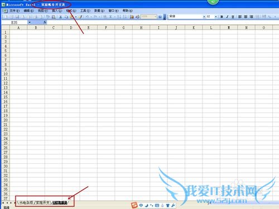Viewport: 279px width, 209px height.
Task: Click the Align Left icon
Action: 240,17
